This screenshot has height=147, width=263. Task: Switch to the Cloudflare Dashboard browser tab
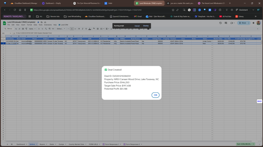[24, 3]
